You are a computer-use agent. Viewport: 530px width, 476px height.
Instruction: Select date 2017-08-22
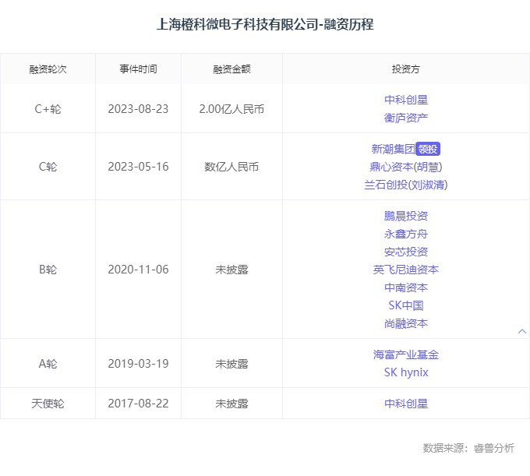[138, 404]
